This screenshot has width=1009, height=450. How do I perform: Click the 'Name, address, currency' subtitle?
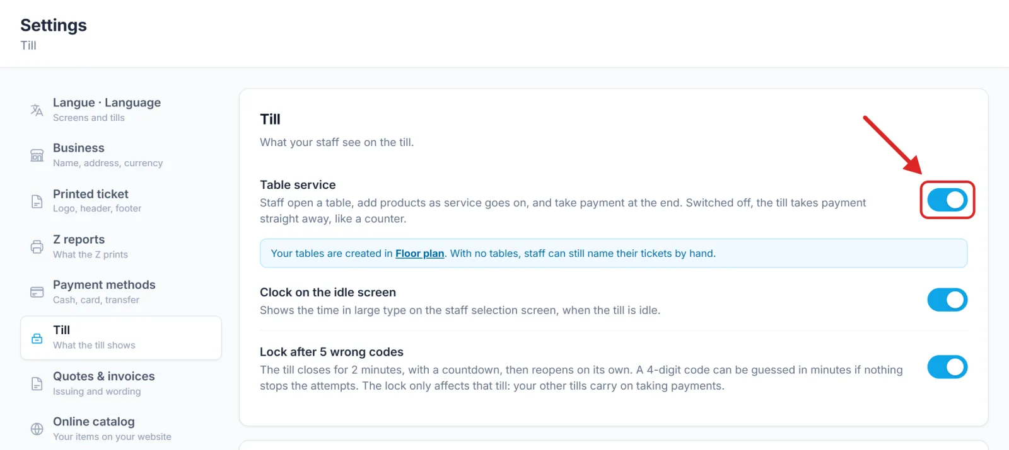click(108, 163)
